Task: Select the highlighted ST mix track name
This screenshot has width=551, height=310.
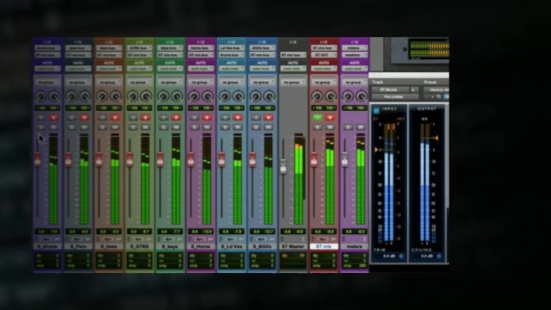Action: (324, 246)
